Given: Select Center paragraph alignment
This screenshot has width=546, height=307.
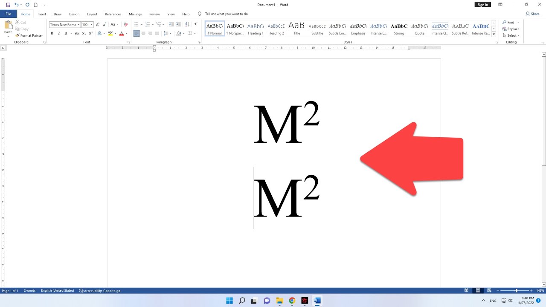Looking at the screenshot, I should point(143,33).
